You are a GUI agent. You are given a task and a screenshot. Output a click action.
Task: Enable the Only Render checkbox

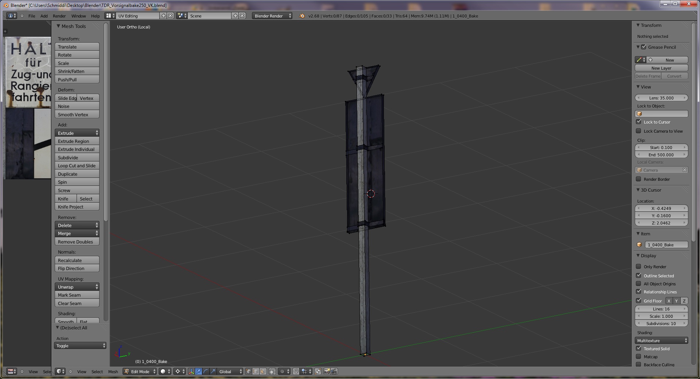pyautogui.click(x=638, y=266)
